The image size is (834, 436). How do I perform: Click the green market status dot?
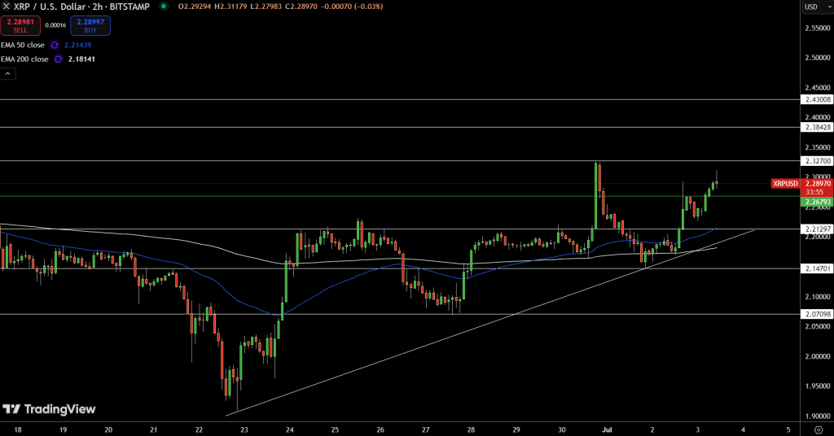coord(164,7)
